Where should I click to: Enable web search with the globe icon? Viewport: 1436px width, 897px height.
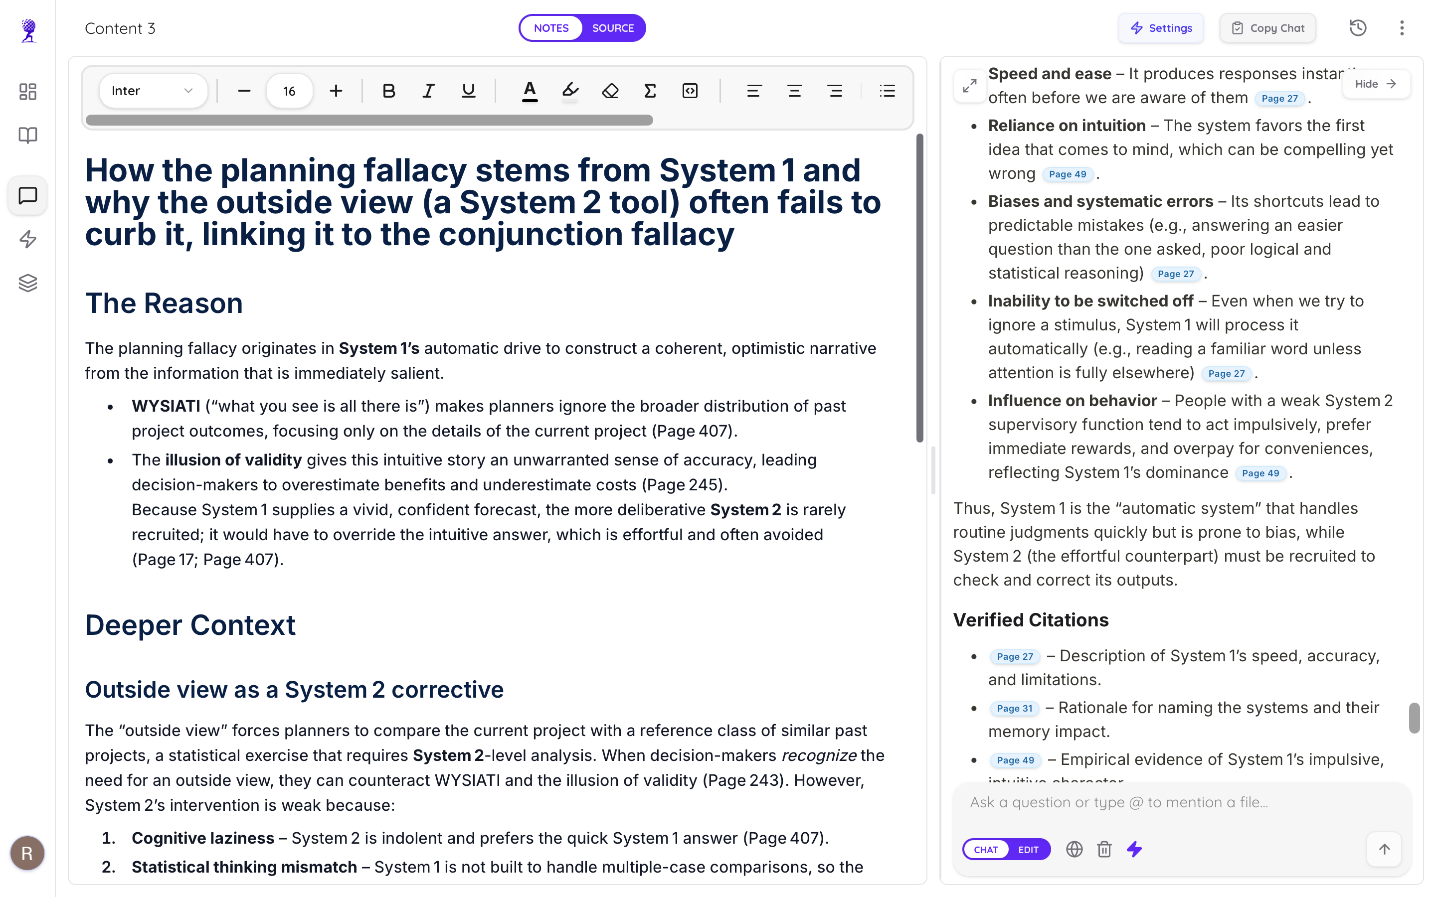(1075, 849)
